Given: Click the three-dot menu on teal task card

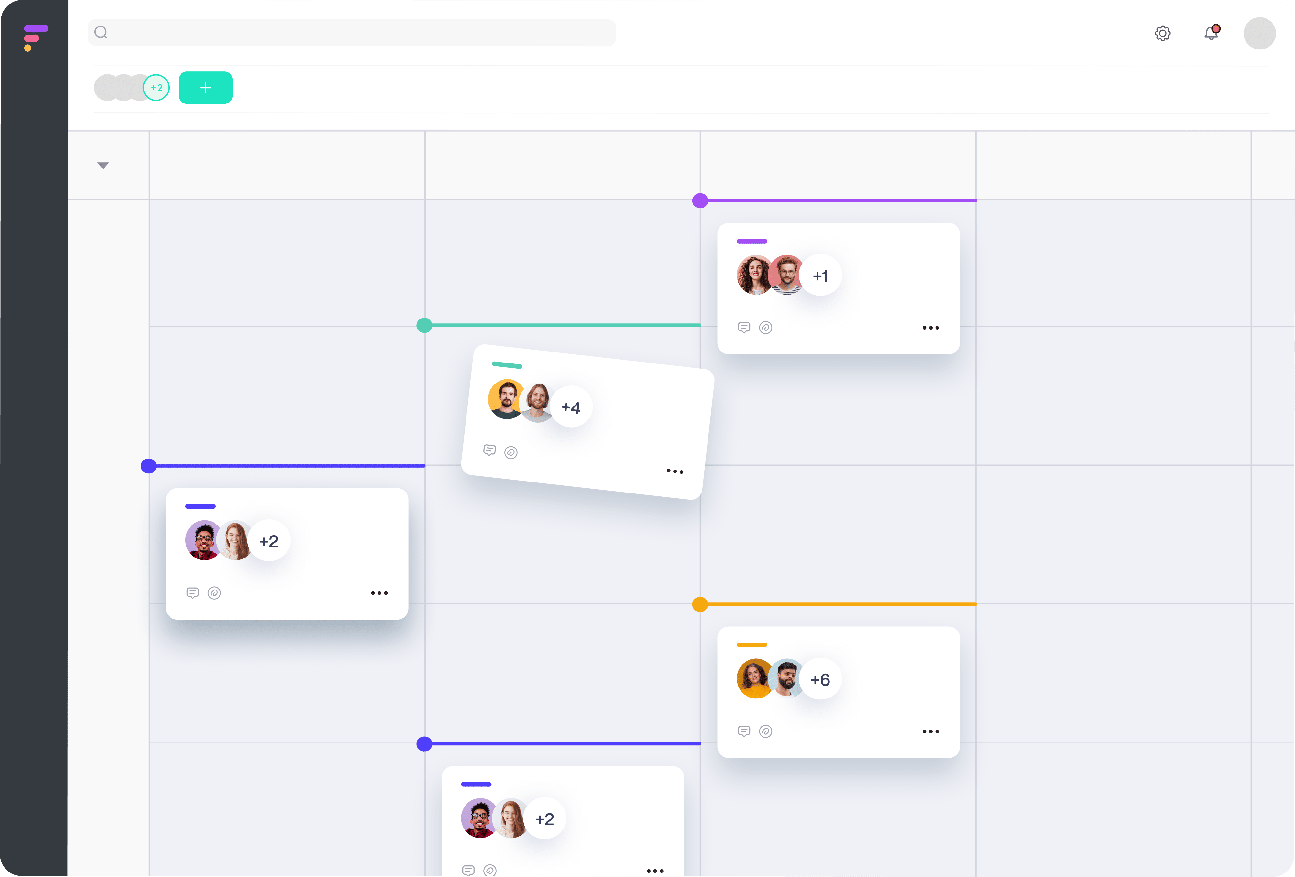Looking at the screenshot, I should 675,471.
